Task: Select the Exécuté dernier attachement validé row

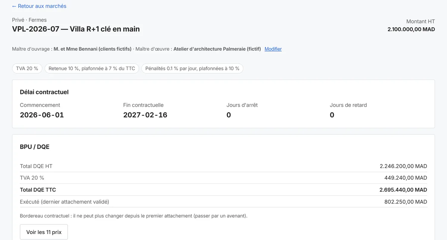Action: point(223,202)
